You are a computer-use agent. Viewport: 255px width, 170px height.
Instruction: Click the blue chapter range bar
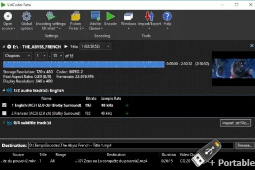tap(83, 64)
